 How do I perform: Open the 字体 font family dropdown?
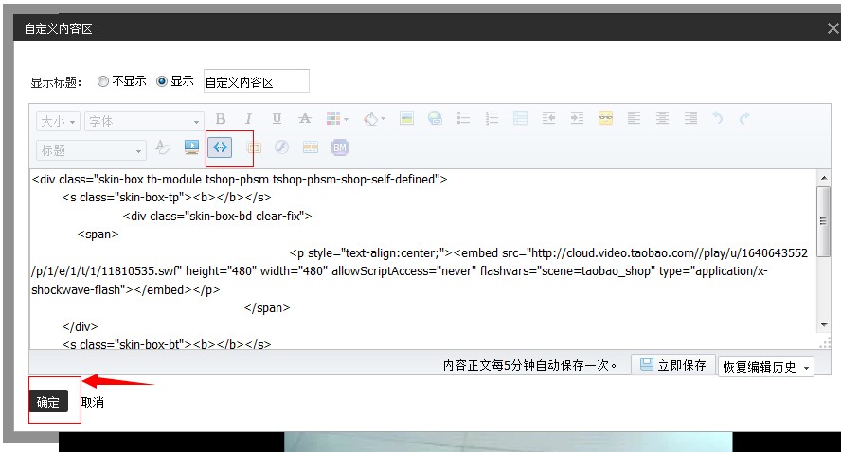tap(144, 121)
